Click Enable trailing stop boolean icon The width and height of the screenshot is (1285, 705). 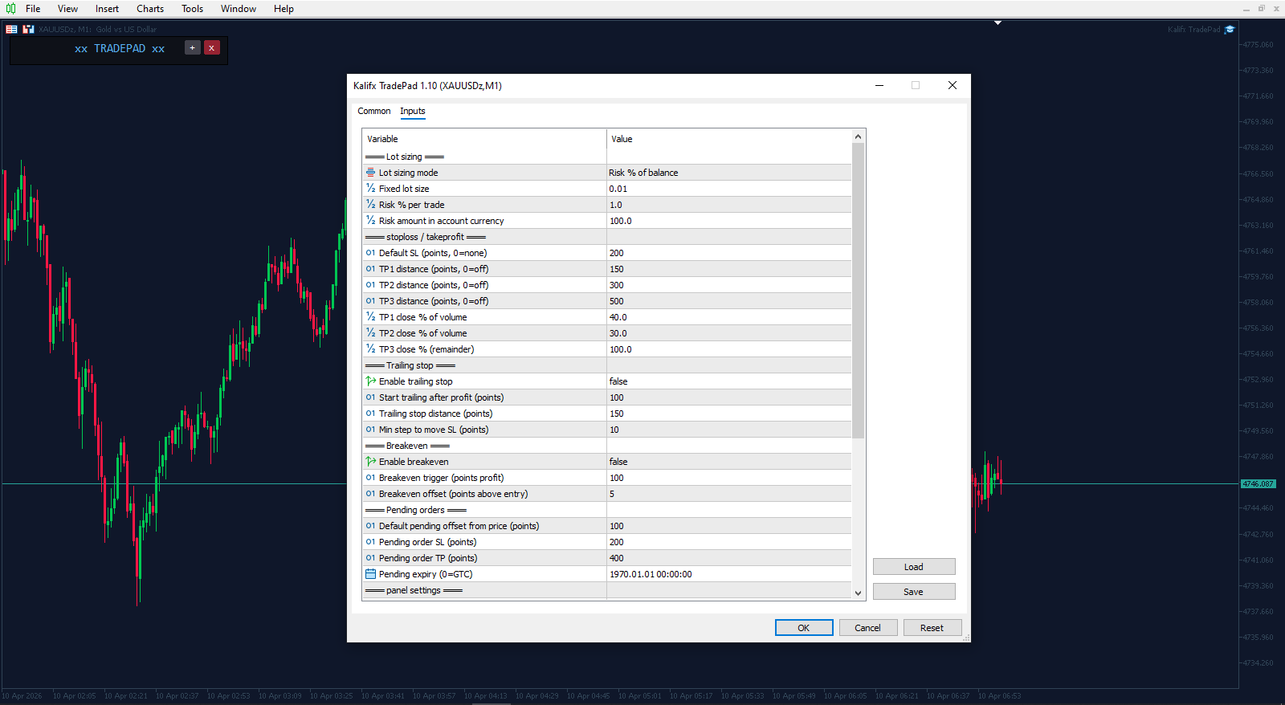[x=370, y=381]
